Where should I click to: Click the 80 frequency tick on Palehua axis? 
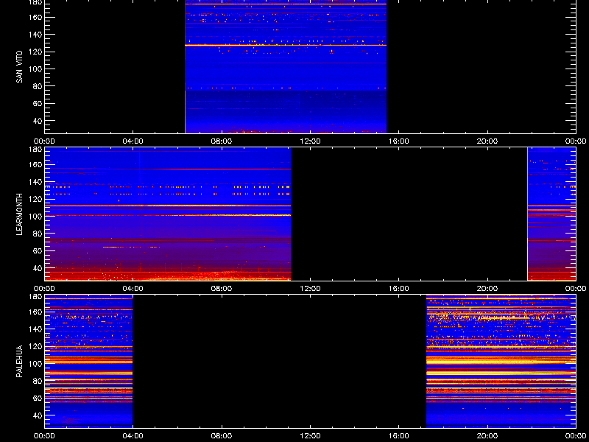pos(38,381)
